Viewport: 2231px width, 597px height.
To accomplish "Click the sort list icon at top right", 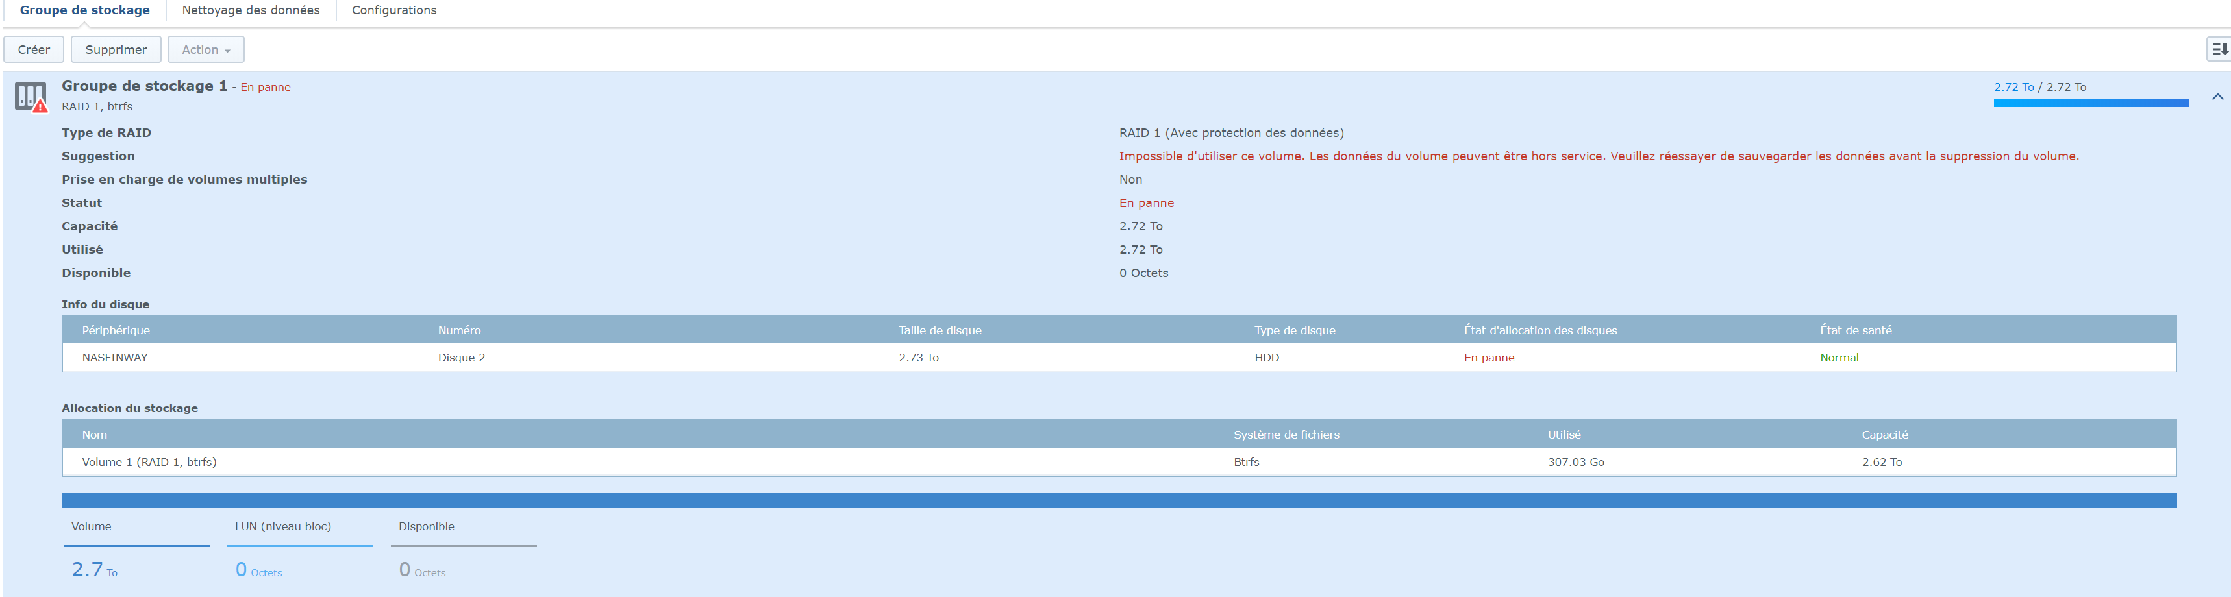I will tap(2219, 49).
